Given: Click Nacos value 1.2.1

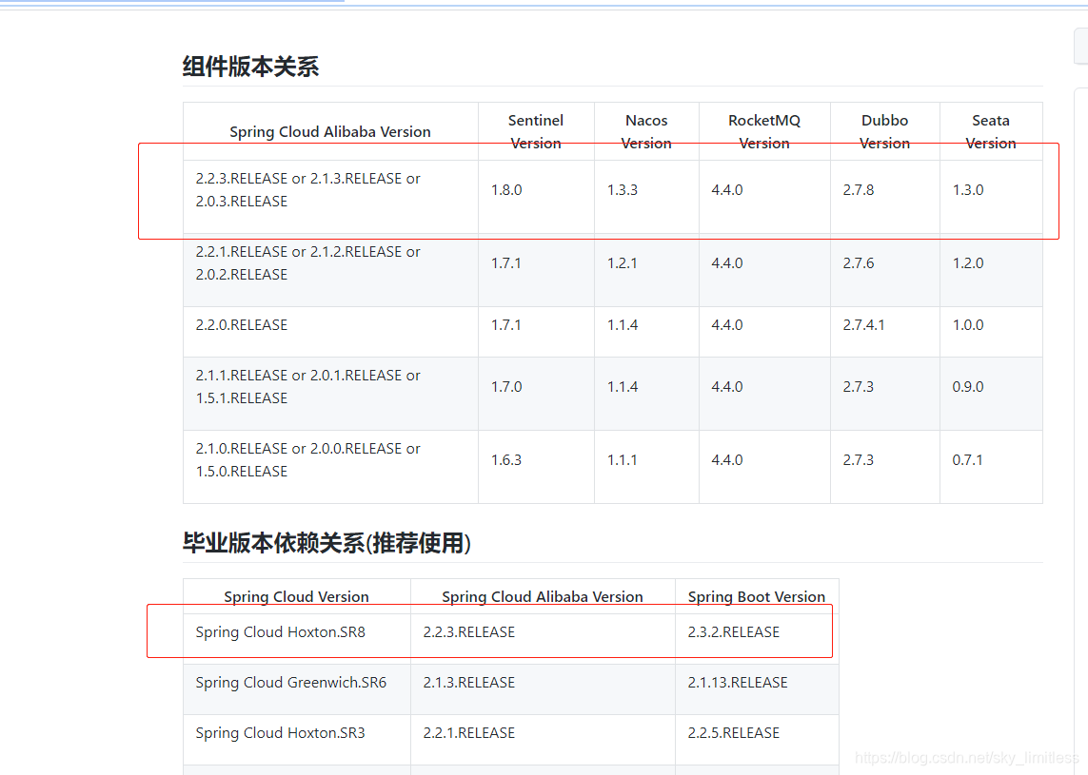Looking at the screenshot, I should pyautogui.click(x=623, y=263).
